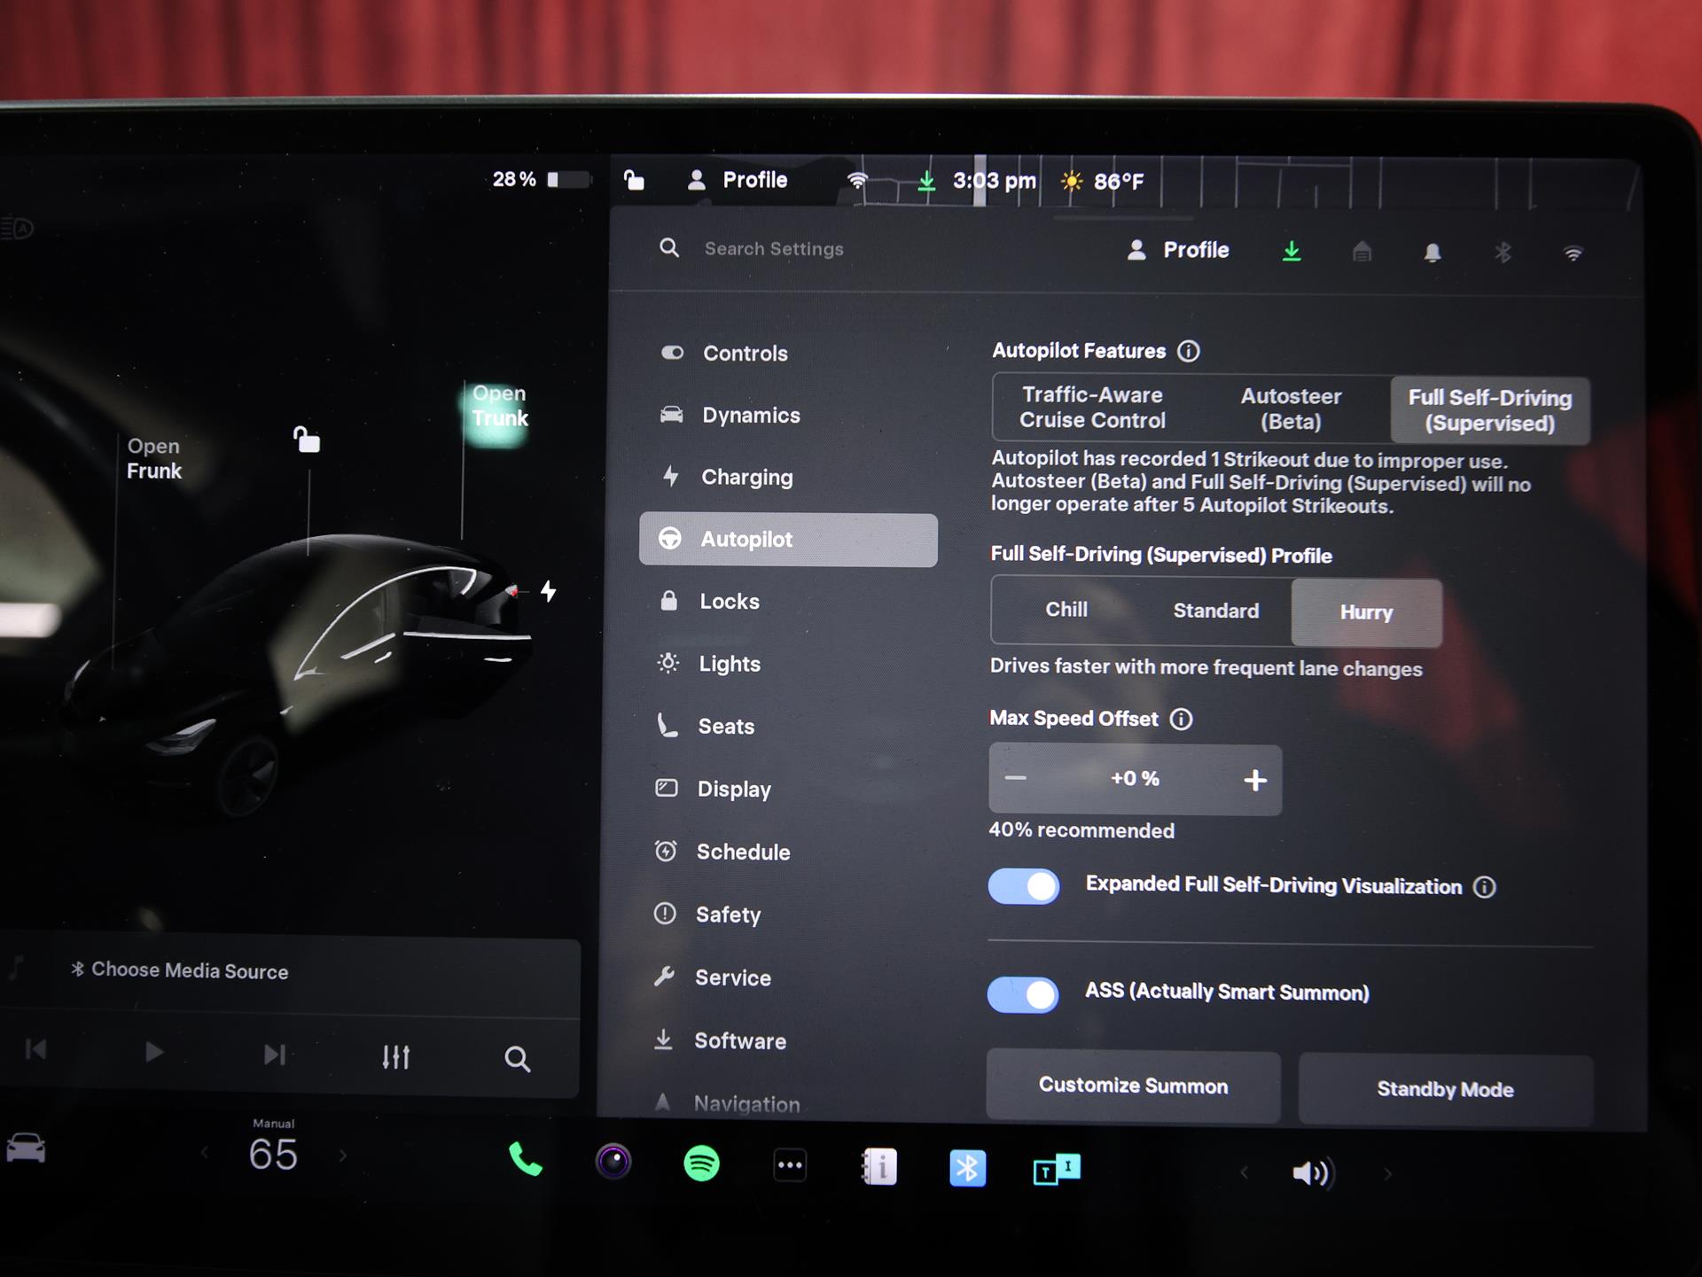1702x1277 pixels.
Task: Select Full Self-Driving (Supervised) option
Action: 1489,410
